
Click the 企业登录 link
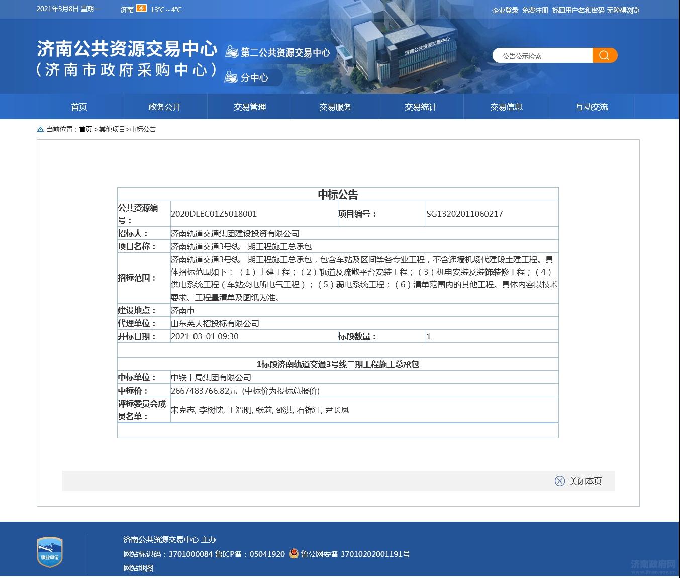pyautogui.click(x=505, y=10)
